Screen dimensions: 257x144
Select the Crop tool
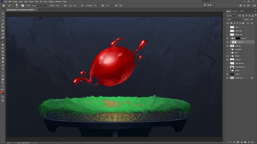[3, 27]
